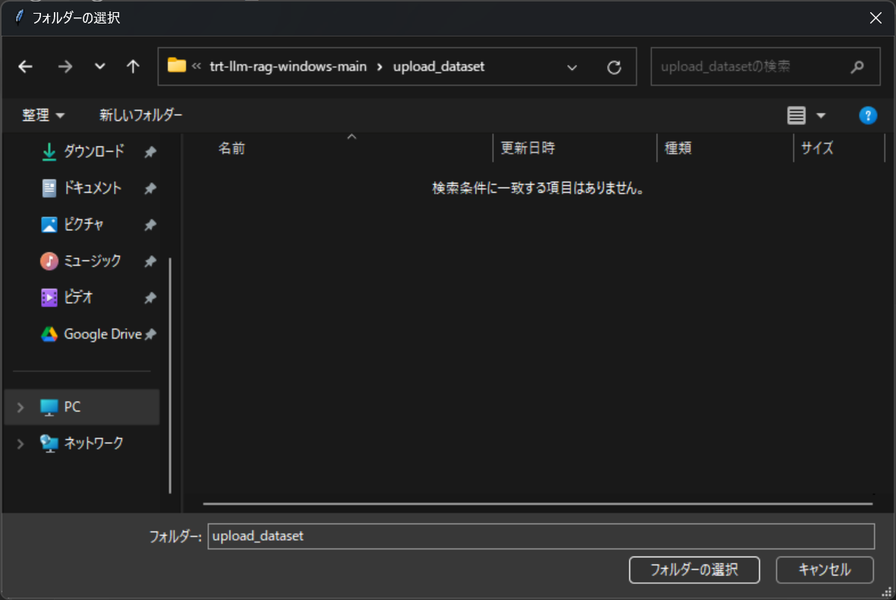
Task: Click フォルダーの選択 button
Action: (x=694, y=570)
